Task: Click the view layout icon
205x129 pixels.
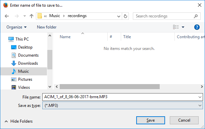Action: pyautogui.click(x=176, y=27)
